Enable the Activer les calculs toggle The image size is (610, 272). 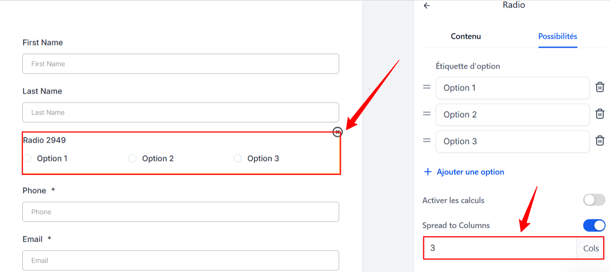[x=594, y=200]
